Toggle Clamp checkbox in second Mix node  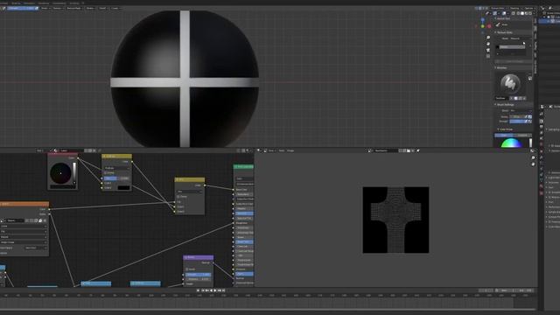(x=178, y=196)
